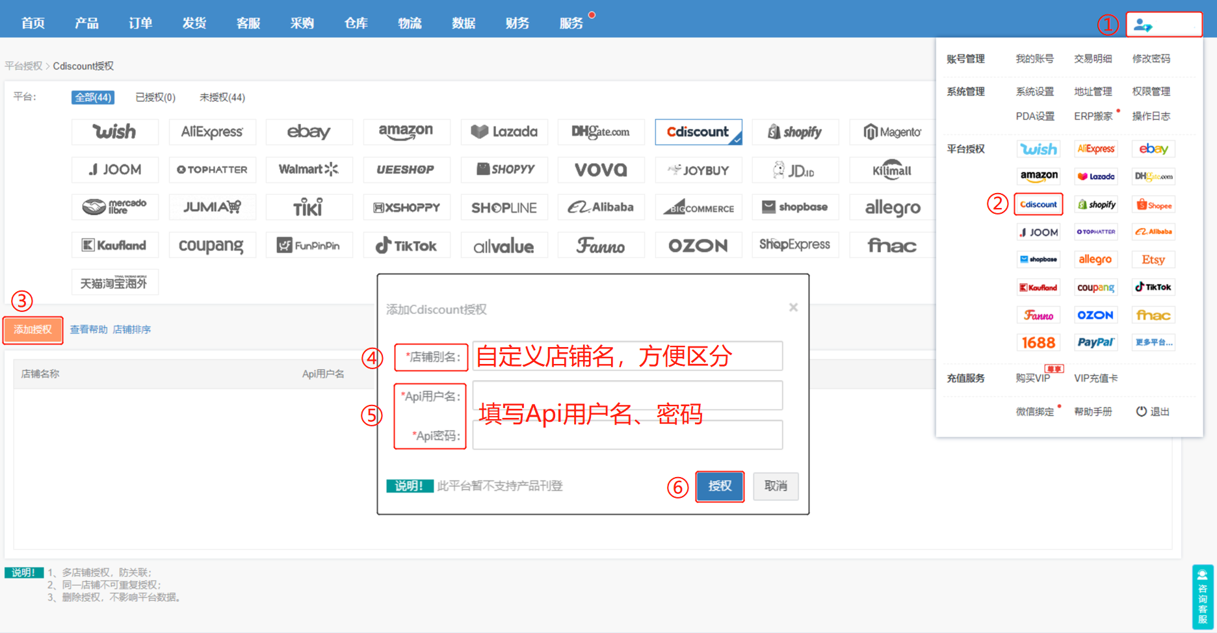Open 更多平台... in the menu panel

click(1154, 342)
